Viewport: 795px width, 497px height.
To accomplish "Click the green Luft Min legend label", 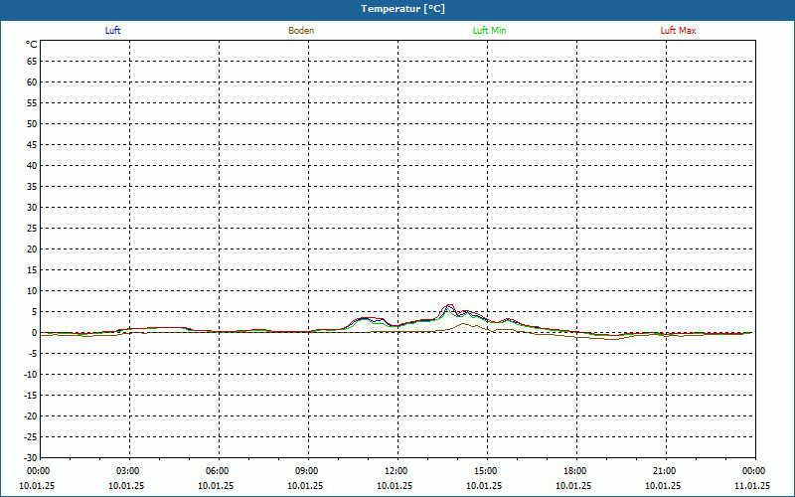I will (489, 31).
